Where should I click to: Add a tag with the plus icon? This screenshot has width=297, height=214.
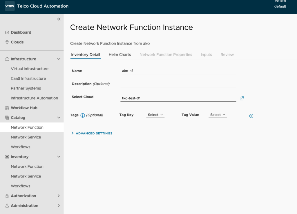tap(251, 116)
